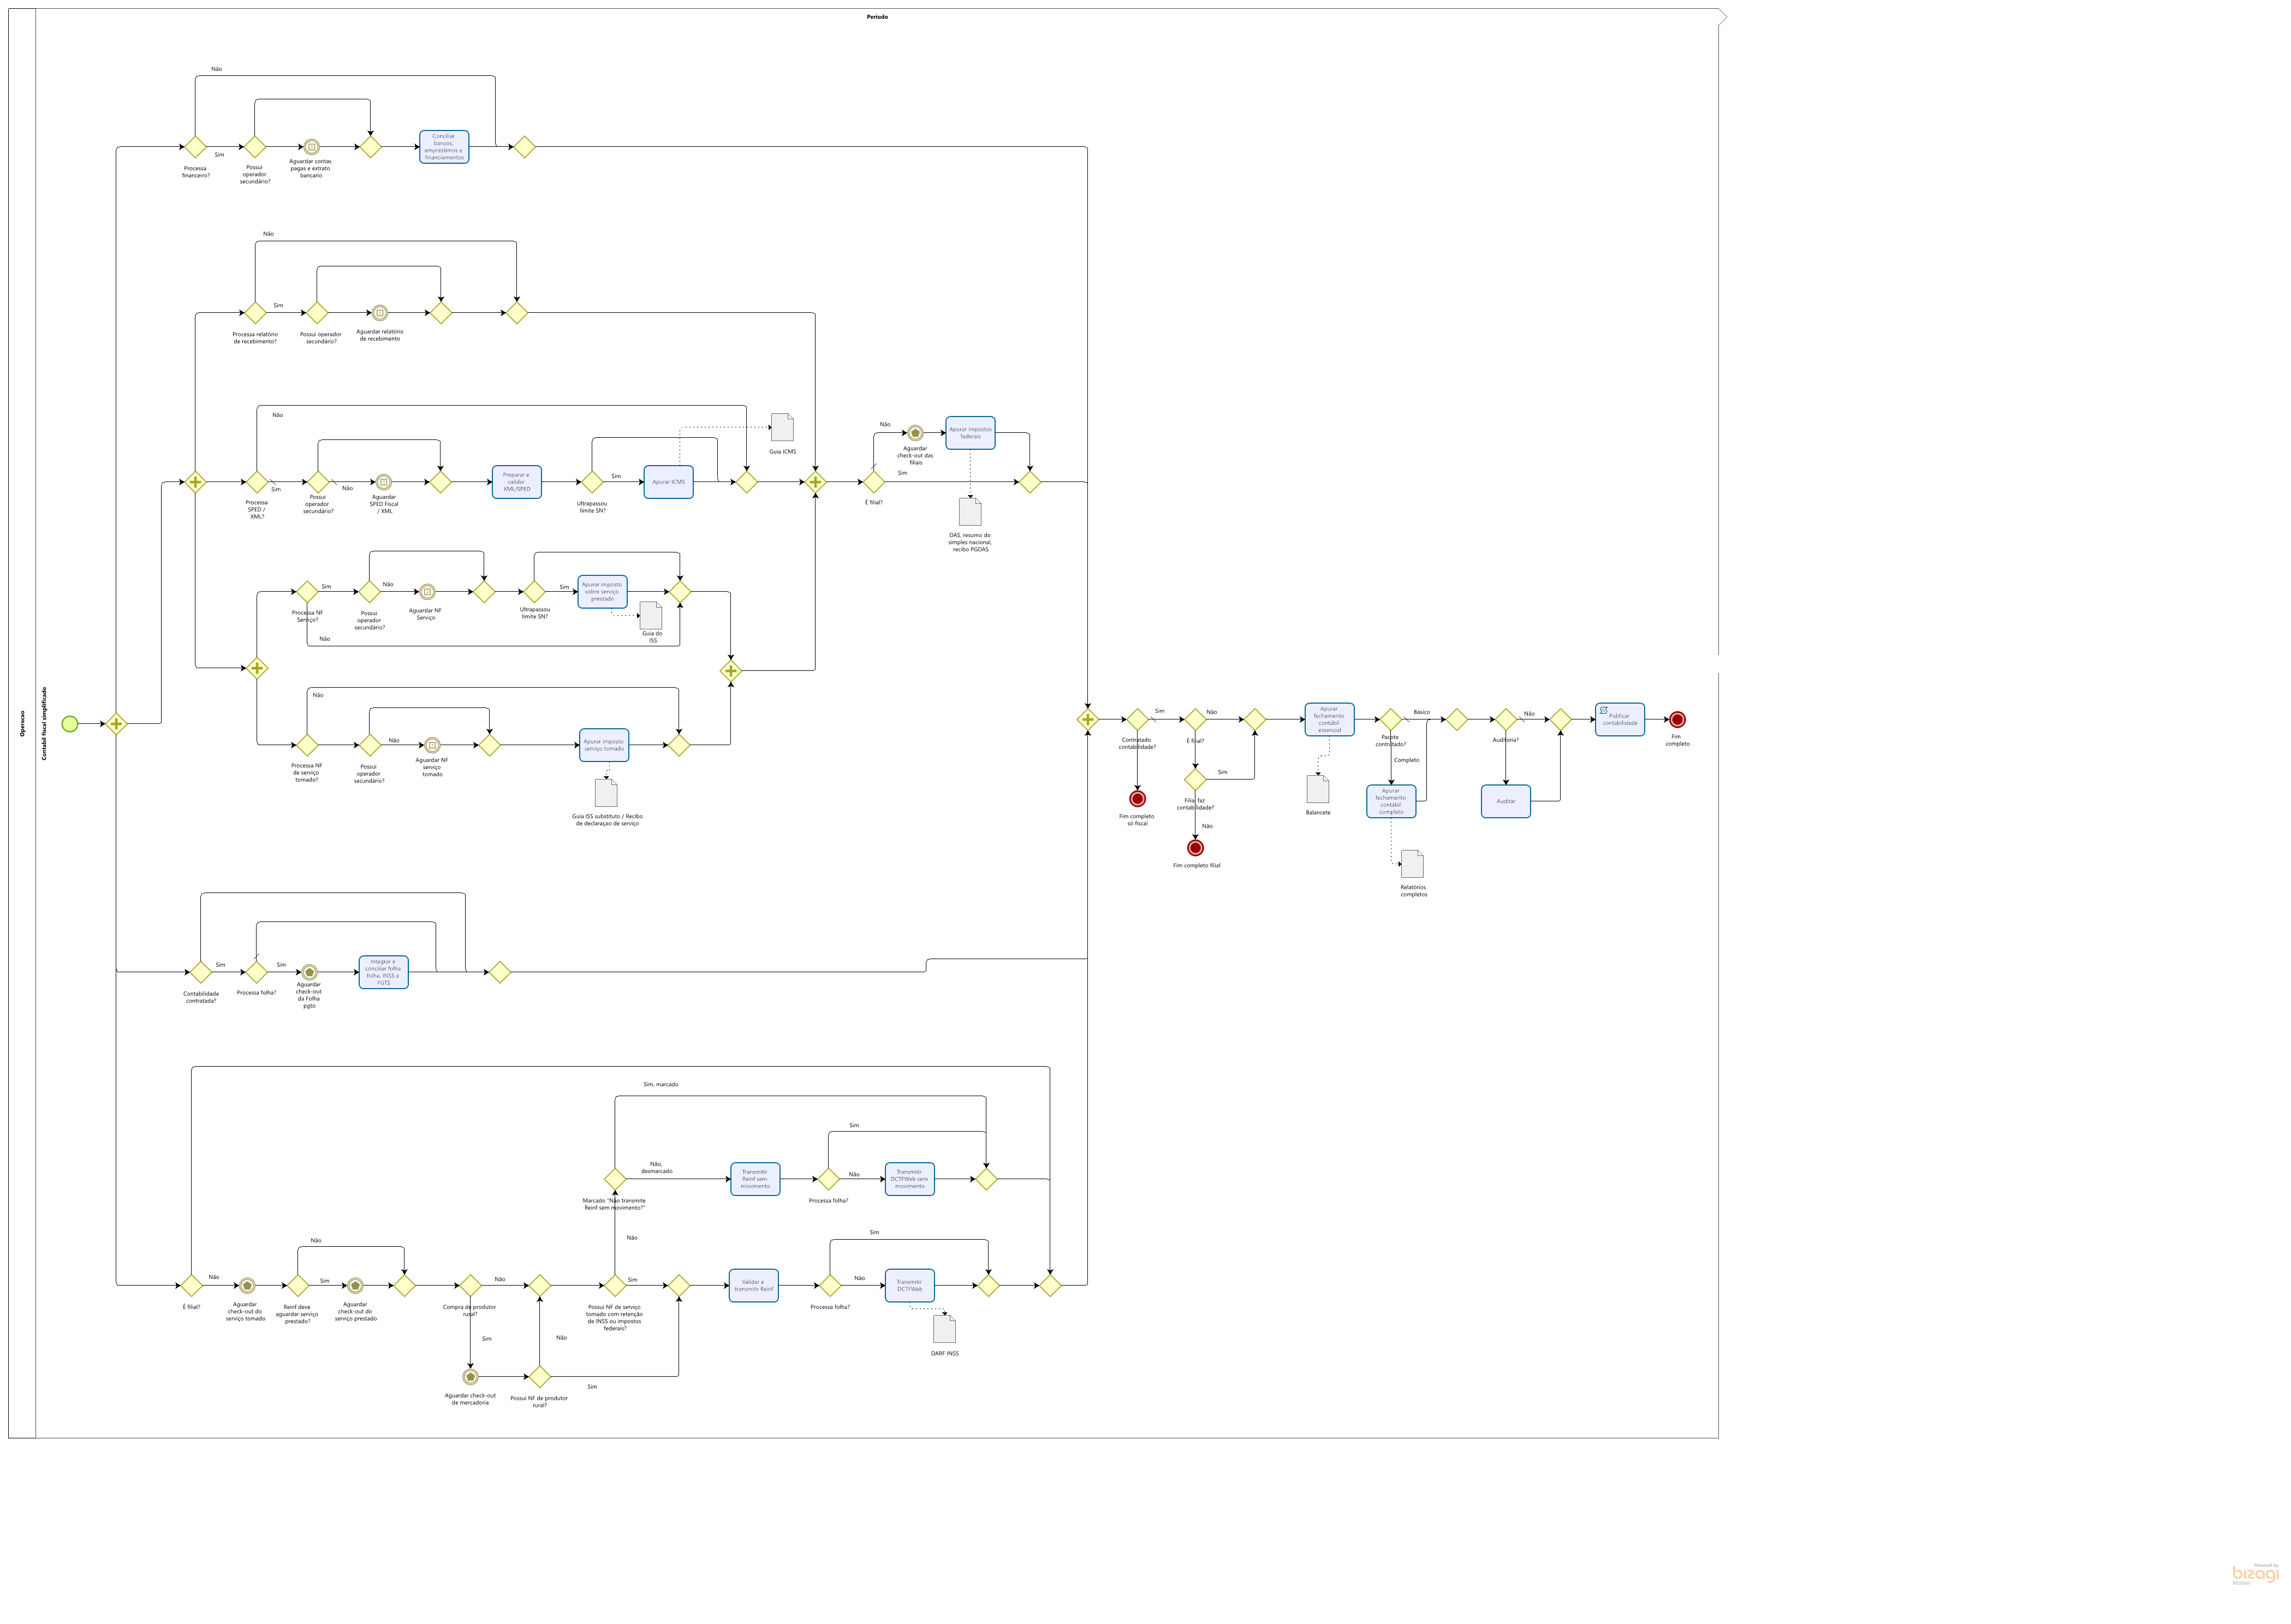Click the 'Aguardar relatório de recebimento' event icon

click(380, 313)
